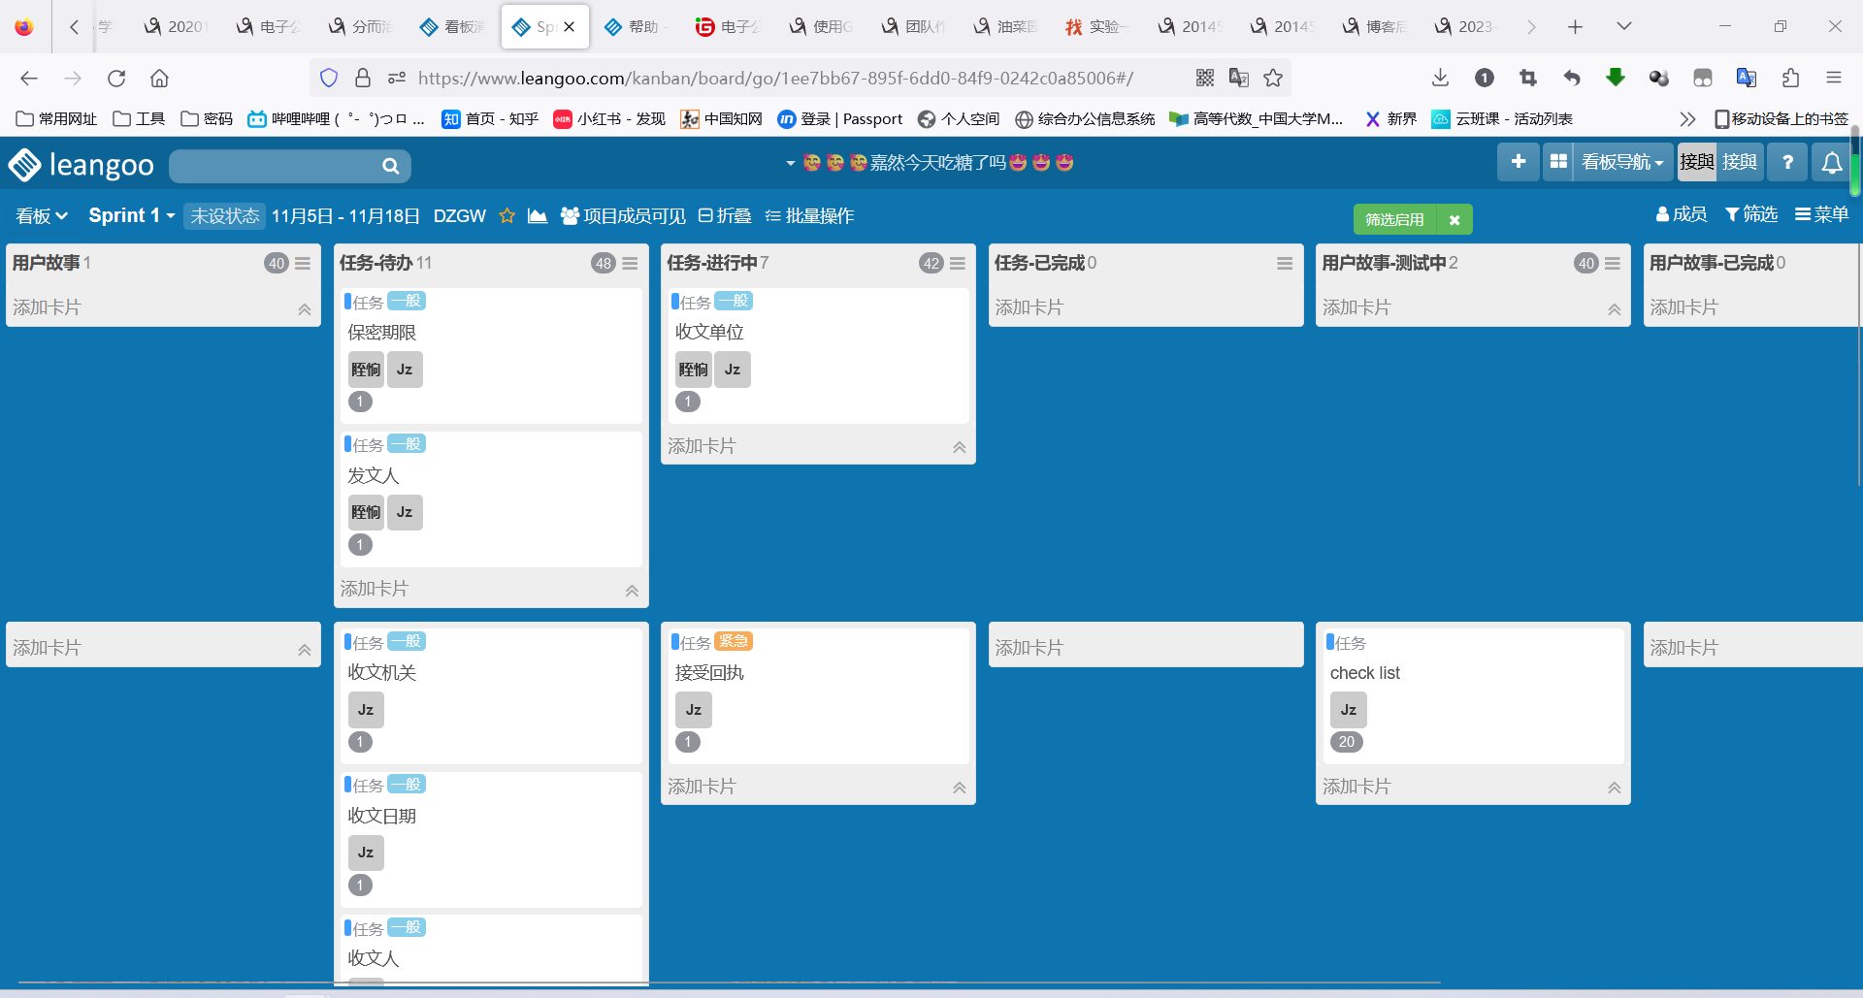Click the browser reload button

(116, 79)
